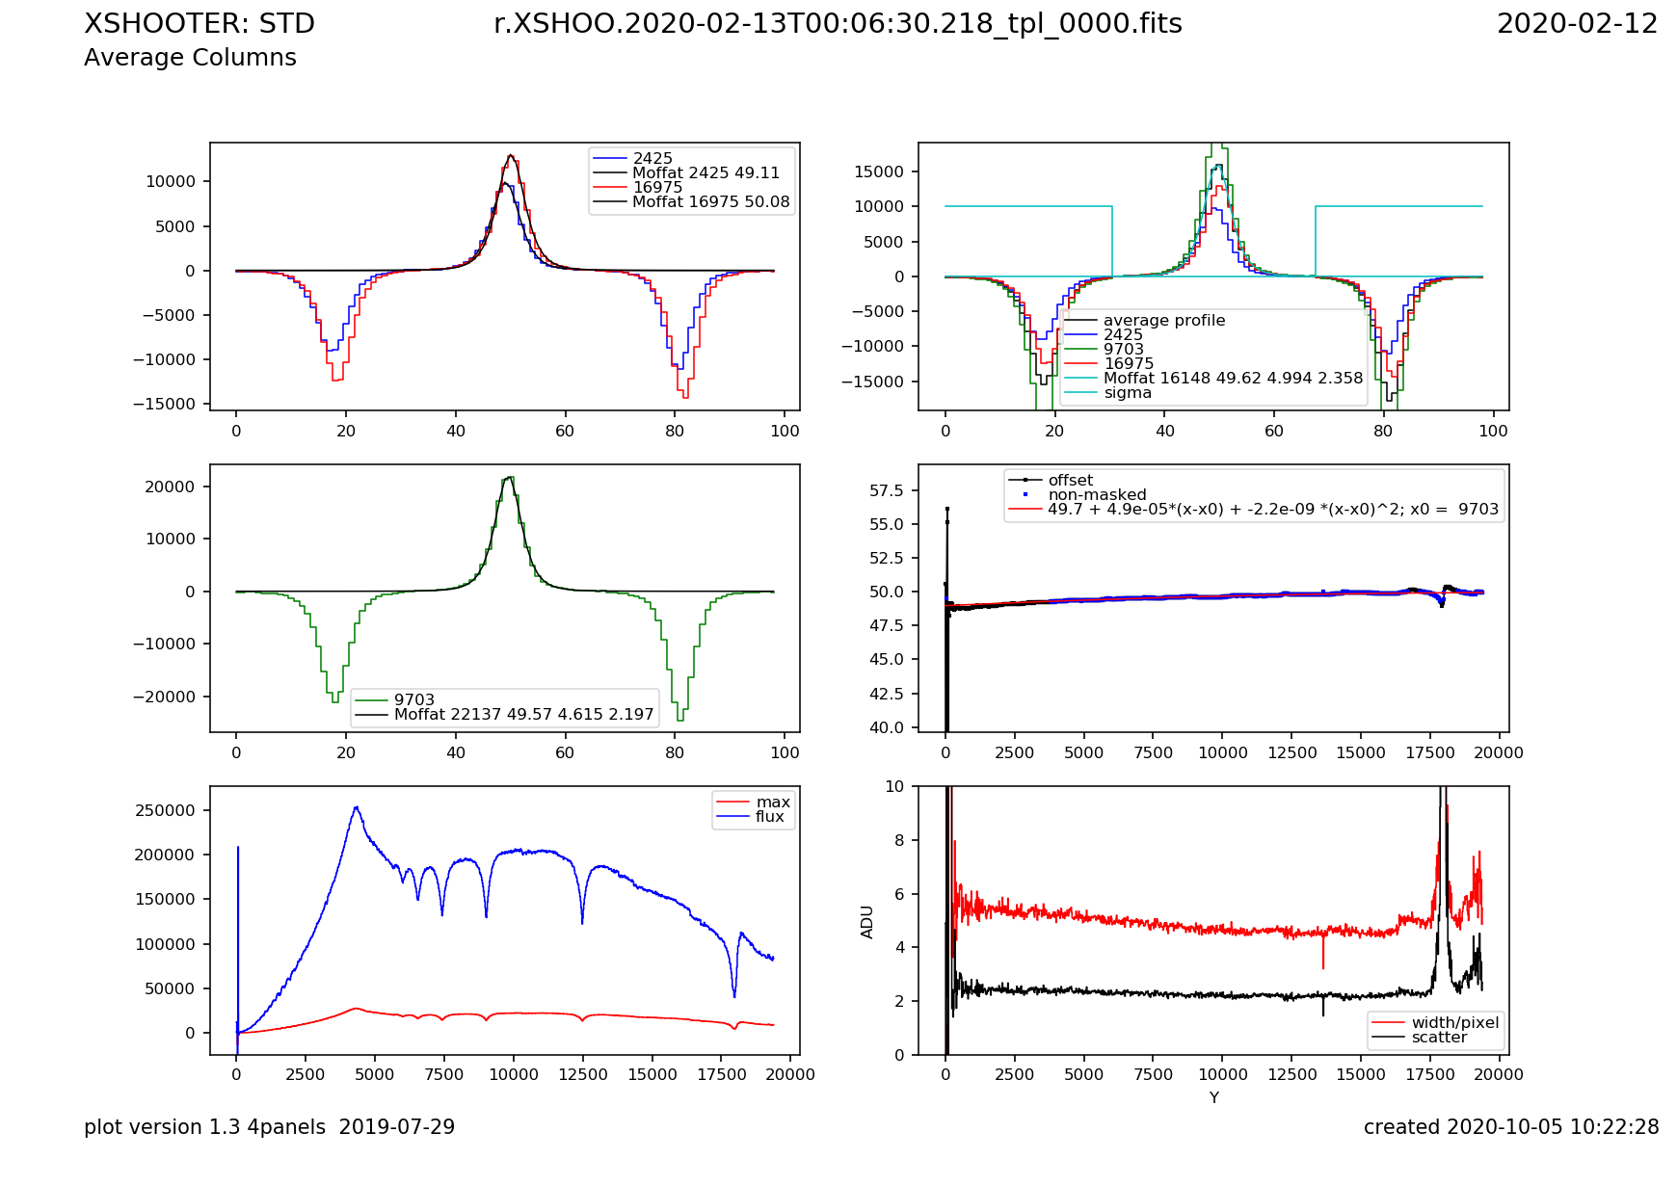Click the "Moffat 16975 50.08" legend entry

[710, 202]
